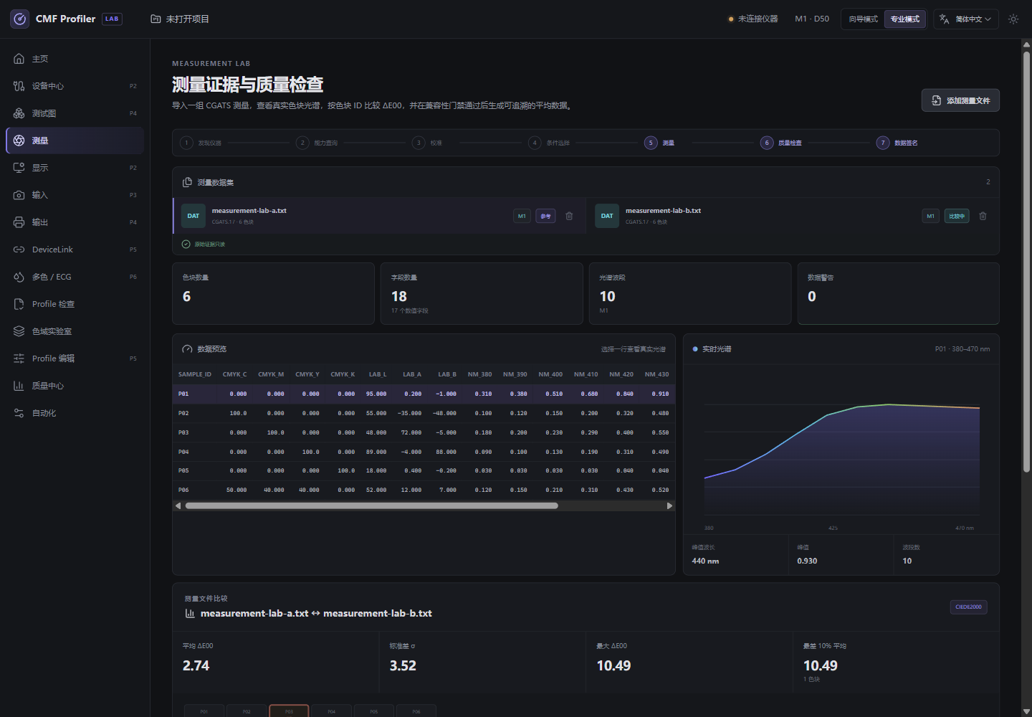Open the 未打开项目 project selector

click(180, 19)
